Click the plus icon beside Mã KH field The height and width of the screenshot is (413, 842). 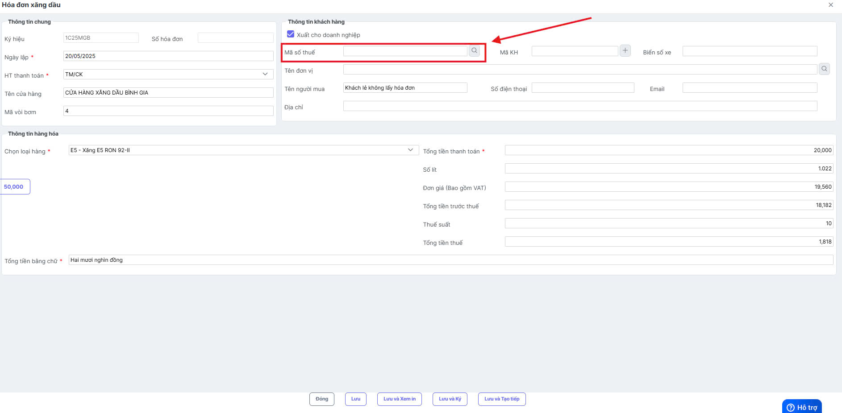pyautogui.click(x=625, y=51)
